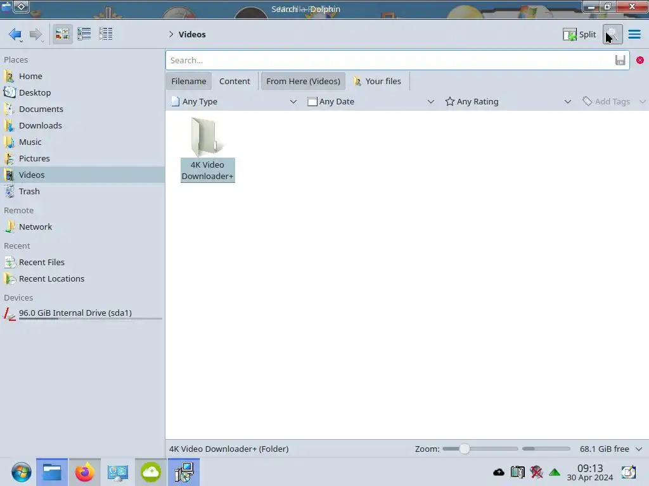Toggle the search magnifier button

612,34
